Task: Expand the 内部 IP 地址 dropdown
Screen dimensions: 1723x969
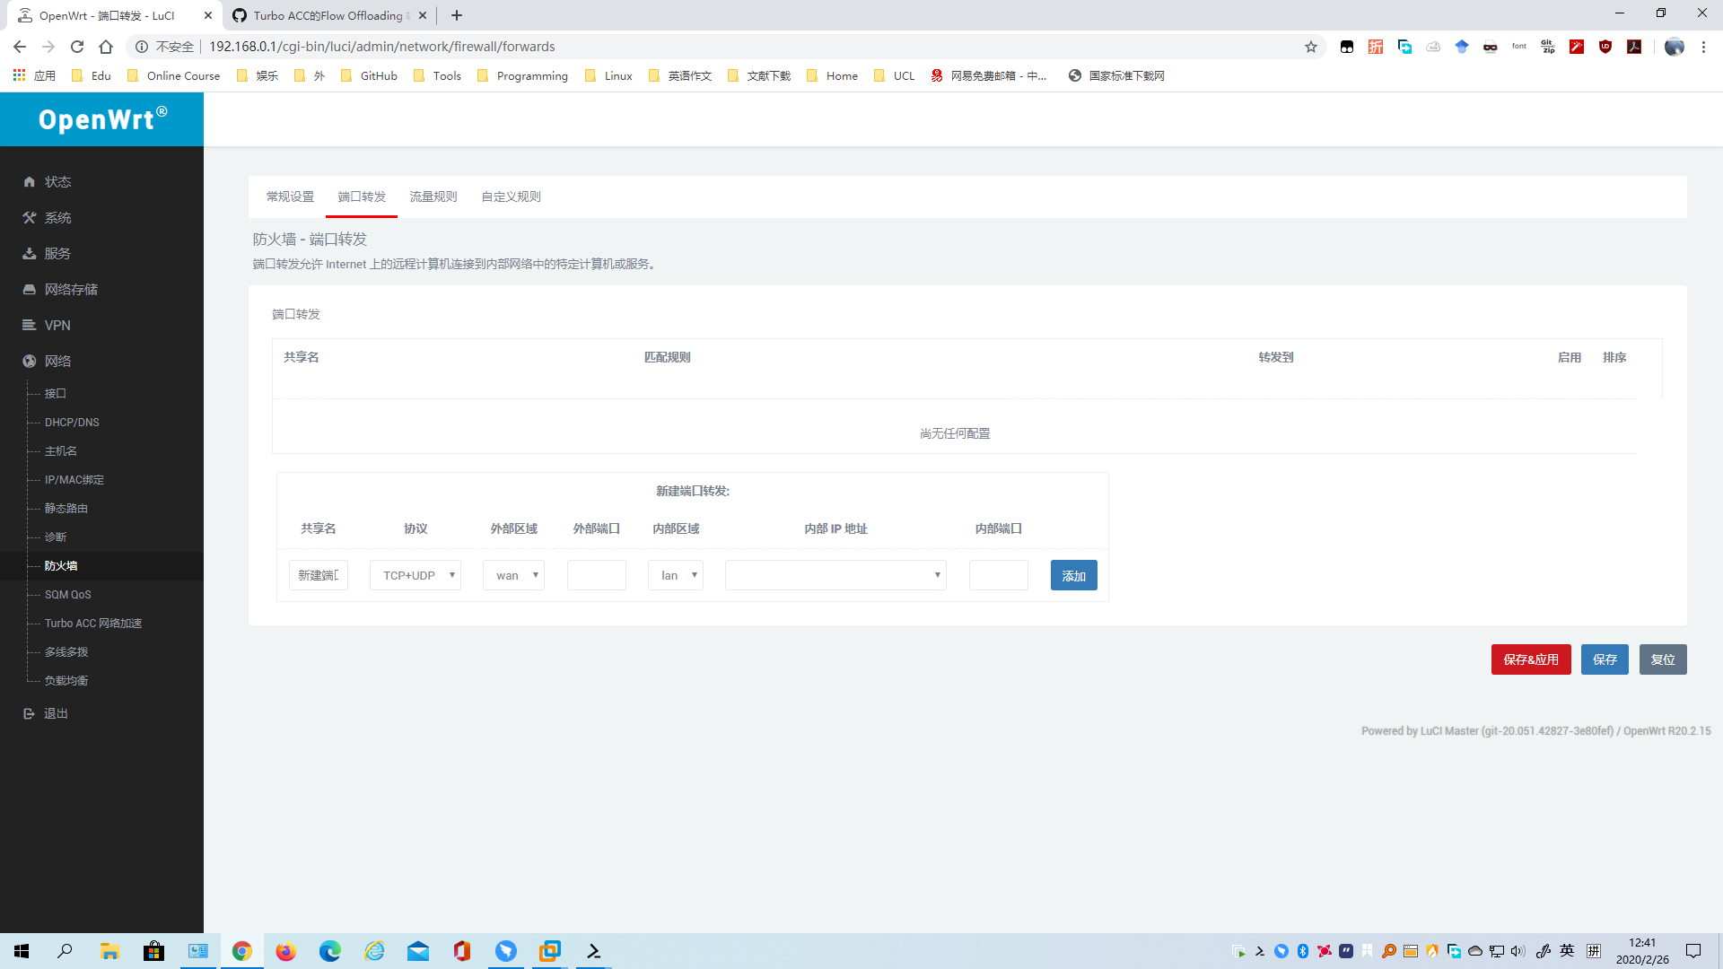Action: click(x=835, y=575)
